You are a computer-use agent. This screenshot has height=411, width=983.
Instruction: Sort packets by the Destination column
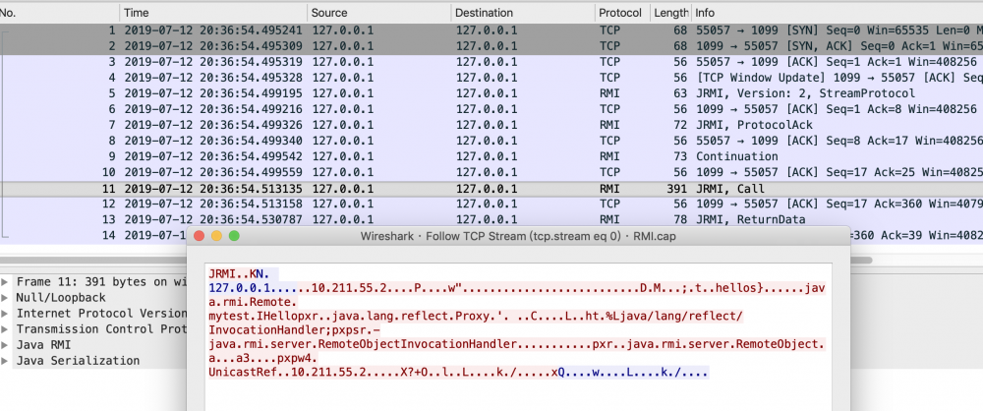coord(521,13)
